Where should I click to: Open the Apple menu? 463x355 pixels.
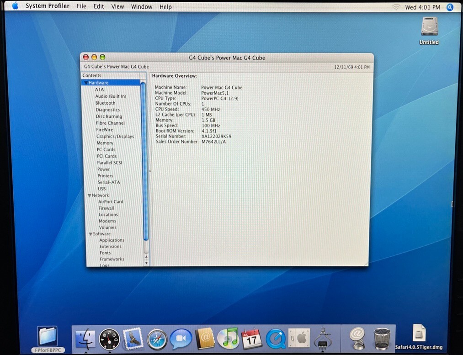click(15, 6)
